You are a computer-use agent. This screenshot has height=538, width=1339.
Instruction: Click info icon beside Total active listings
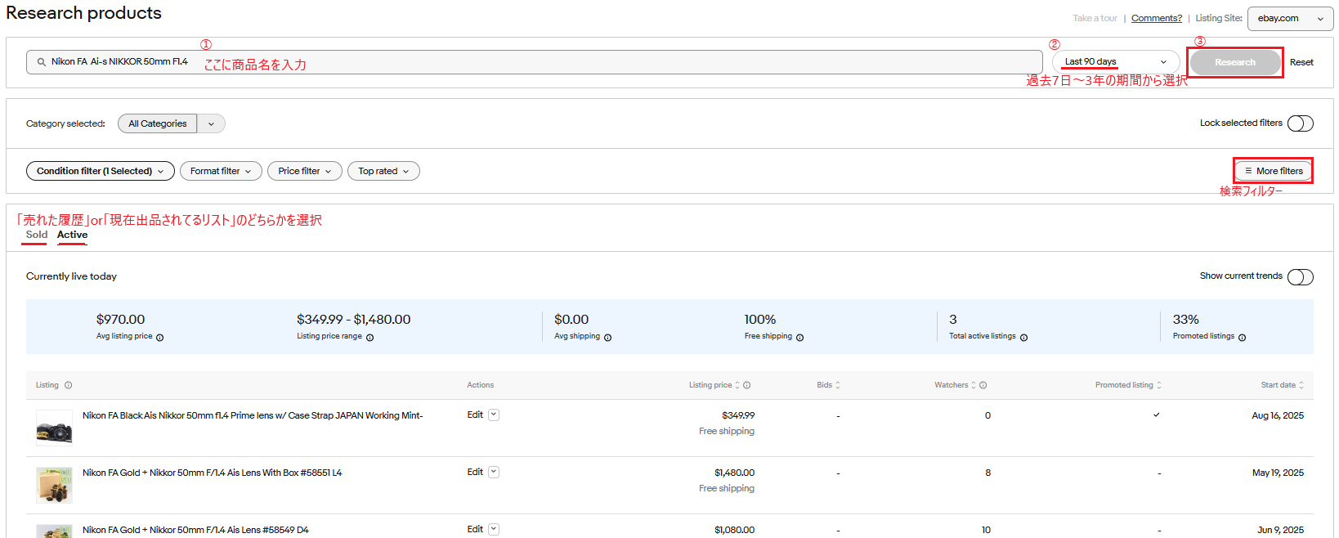(x=1024, y=338)
